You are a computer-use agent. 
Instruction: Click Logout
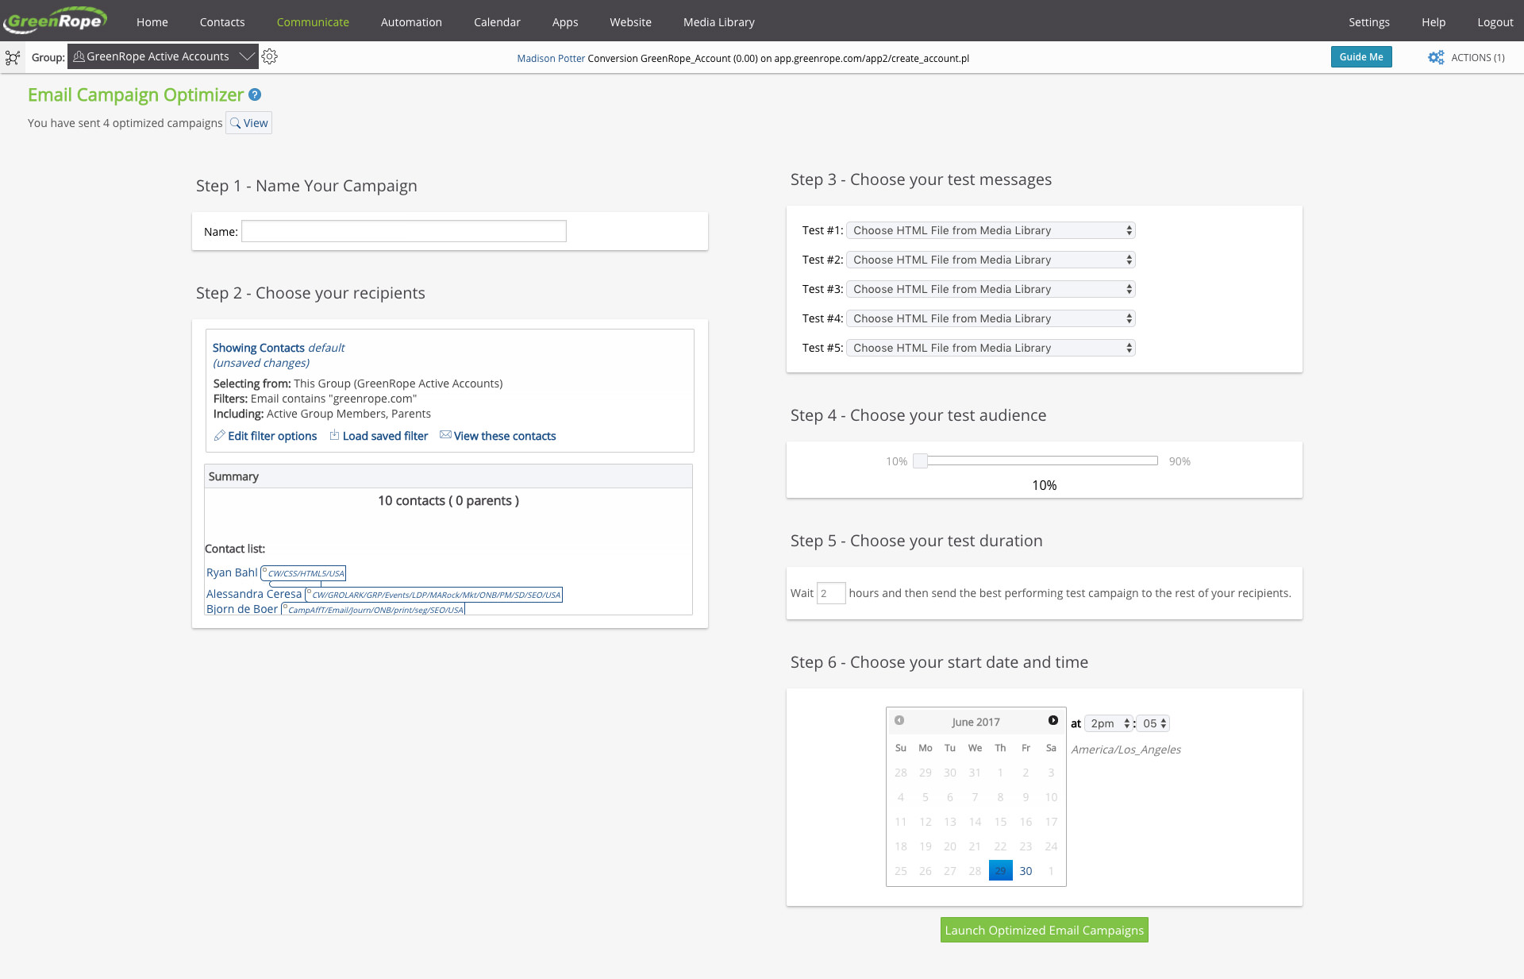1495,22
